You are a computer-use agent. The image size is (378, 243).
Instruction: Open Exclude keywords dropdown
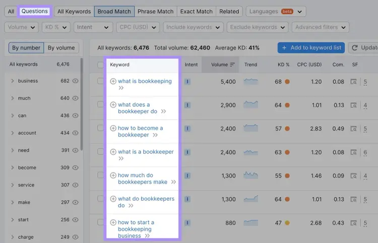pos(258,27)
